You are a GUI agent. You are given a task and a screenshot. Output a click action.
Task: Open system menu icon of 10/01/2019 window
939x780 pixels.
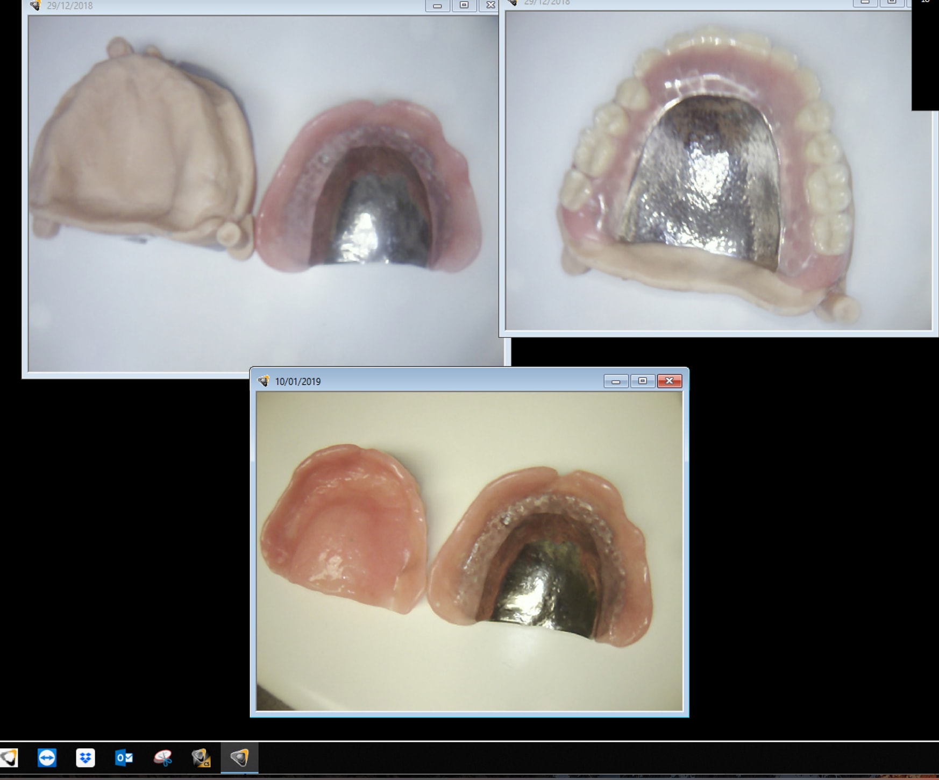pyautogui.click(x=264, y=381)
